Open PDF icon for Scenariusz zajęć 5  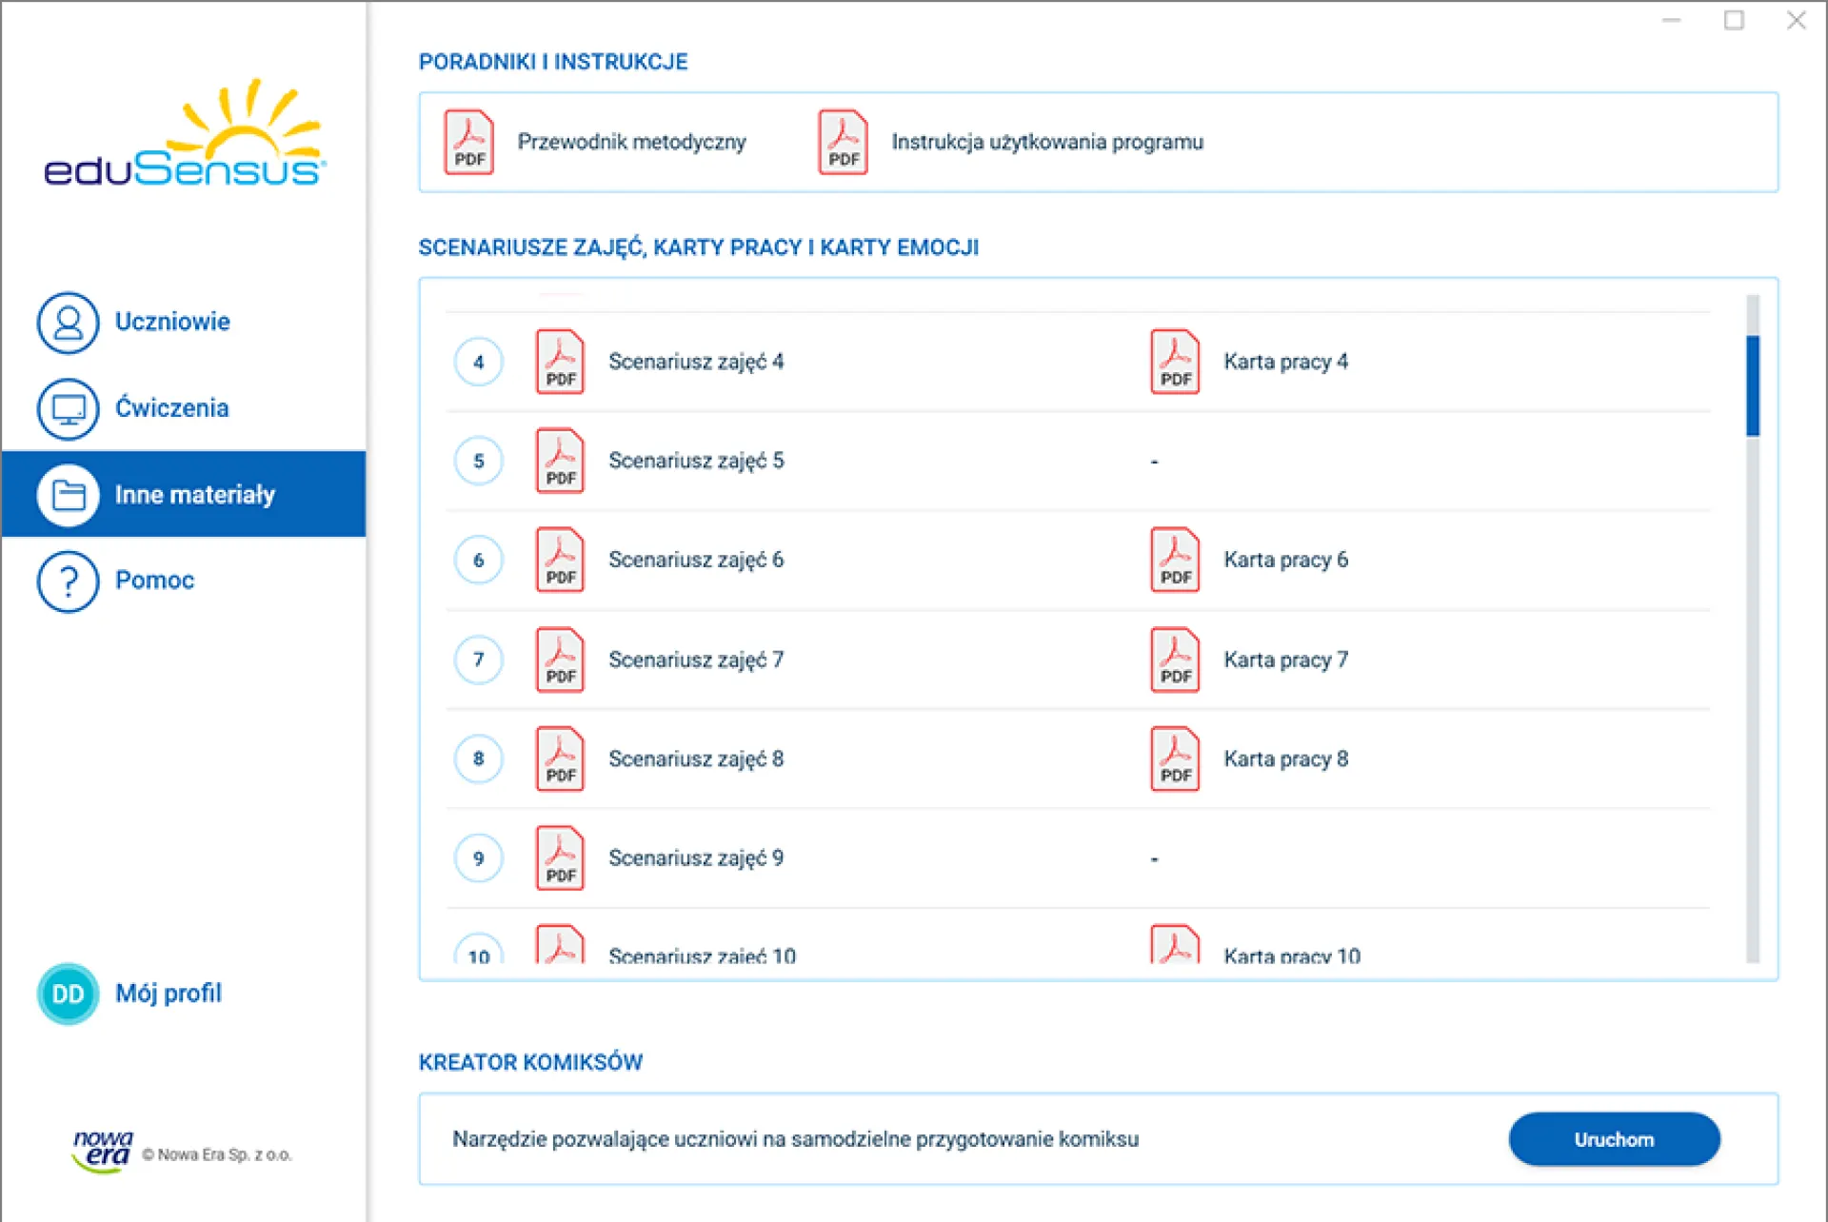[560, 462]
